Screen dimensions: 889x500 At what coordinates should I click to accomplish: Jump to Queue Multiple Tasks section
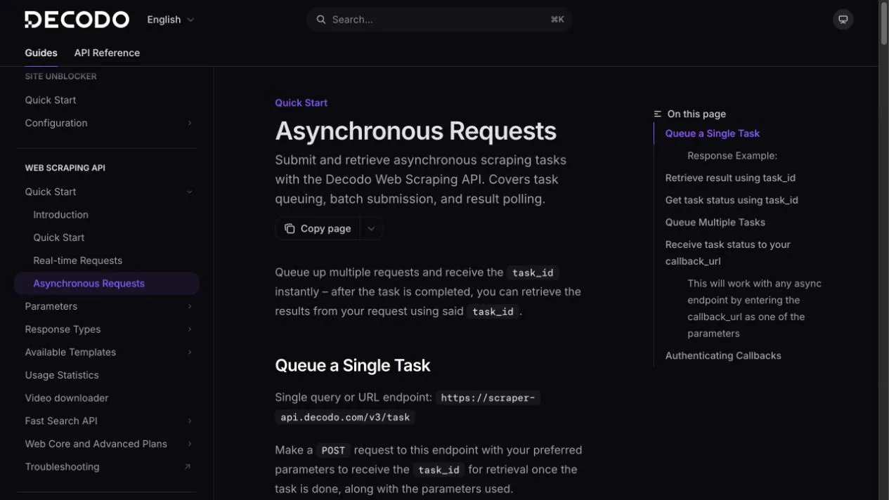coord(715,223)
